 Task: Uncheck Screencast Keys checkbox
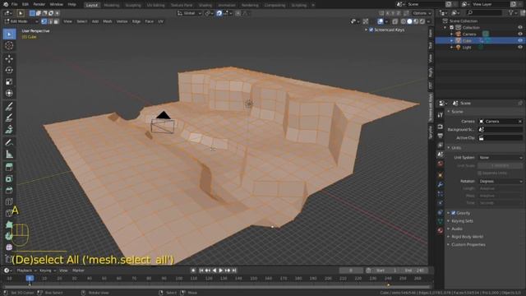pos(371,30)
